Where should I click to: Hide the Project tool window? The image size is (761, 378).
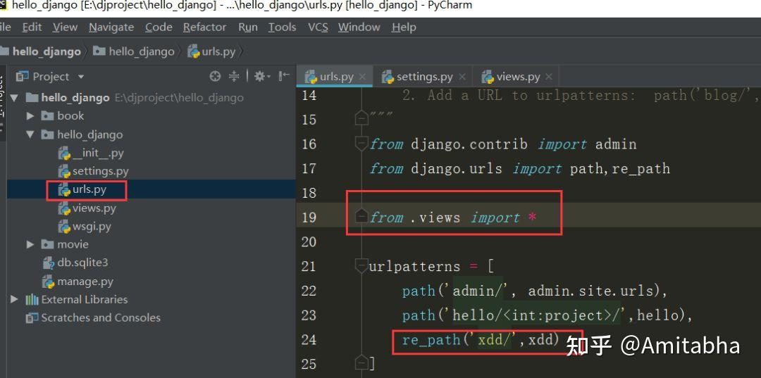[x=284, y=76]
